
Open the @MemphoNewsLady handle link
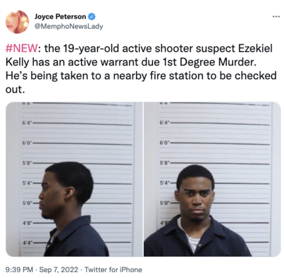click(x=69, y=26)
